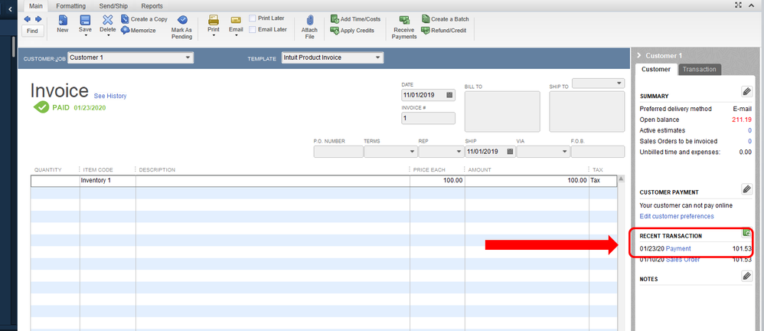Viewport: 764px width, 331px height.
Task: Open the 01/23/20 Payment link
Action: 678,248
